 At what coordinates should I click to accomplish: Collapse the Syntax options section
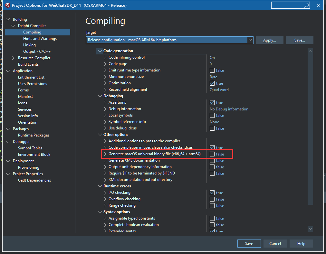(x=100, y=212)
